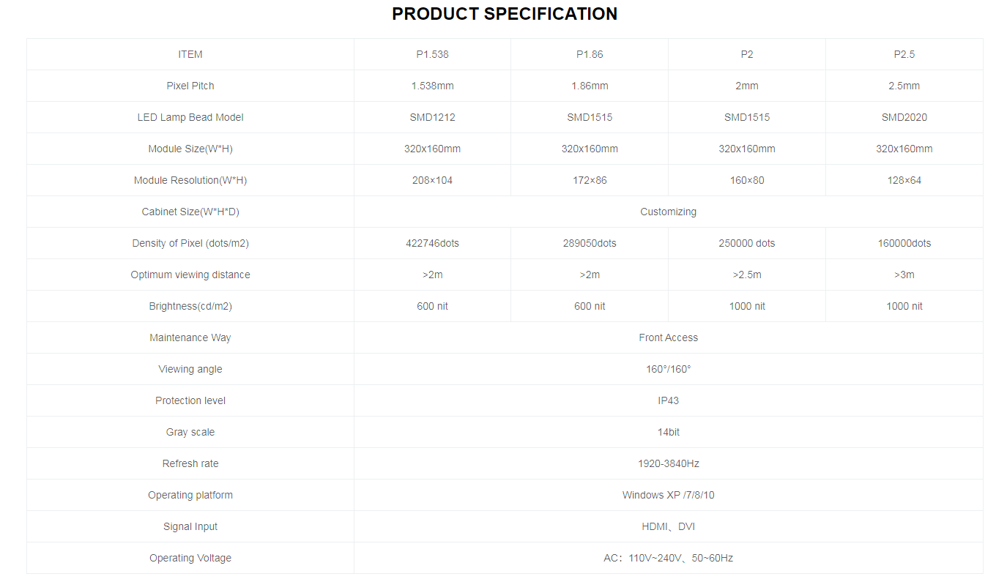Click the SMD1212 lamp bead cell

click(x=432, y=117)
